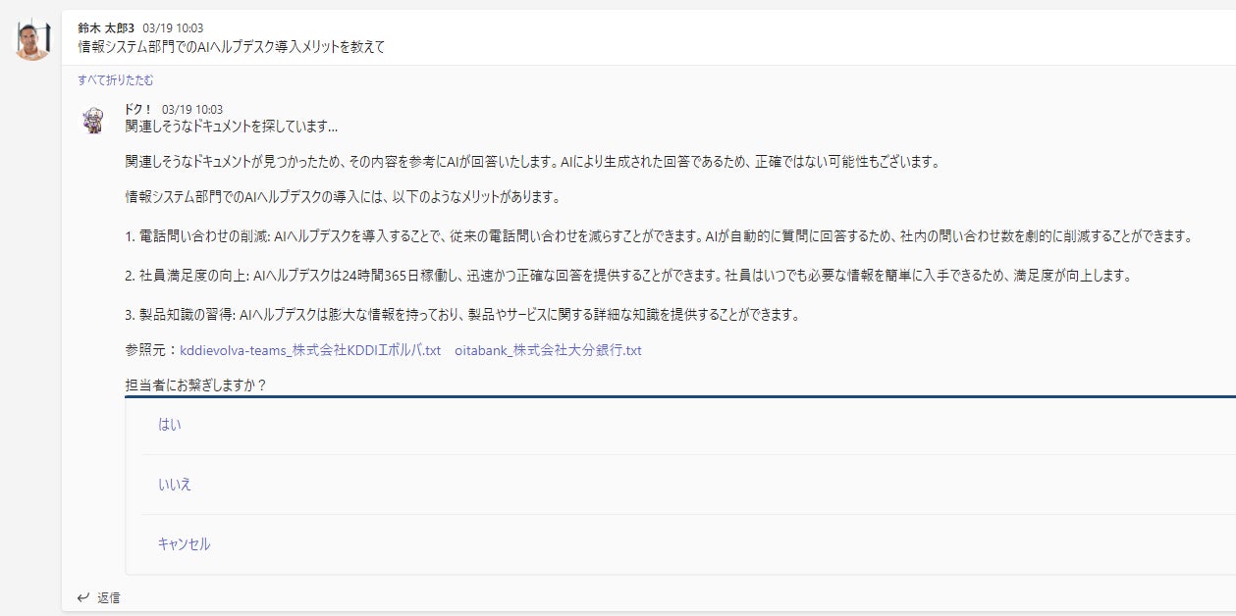Click the timestamp on ドク！'s reply
The image size is (1236, 616).
tap(191, 110)
